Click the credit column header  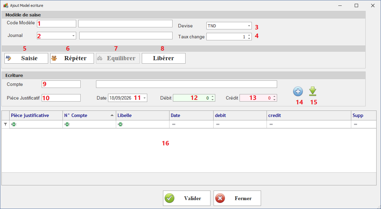pos(309,116)
